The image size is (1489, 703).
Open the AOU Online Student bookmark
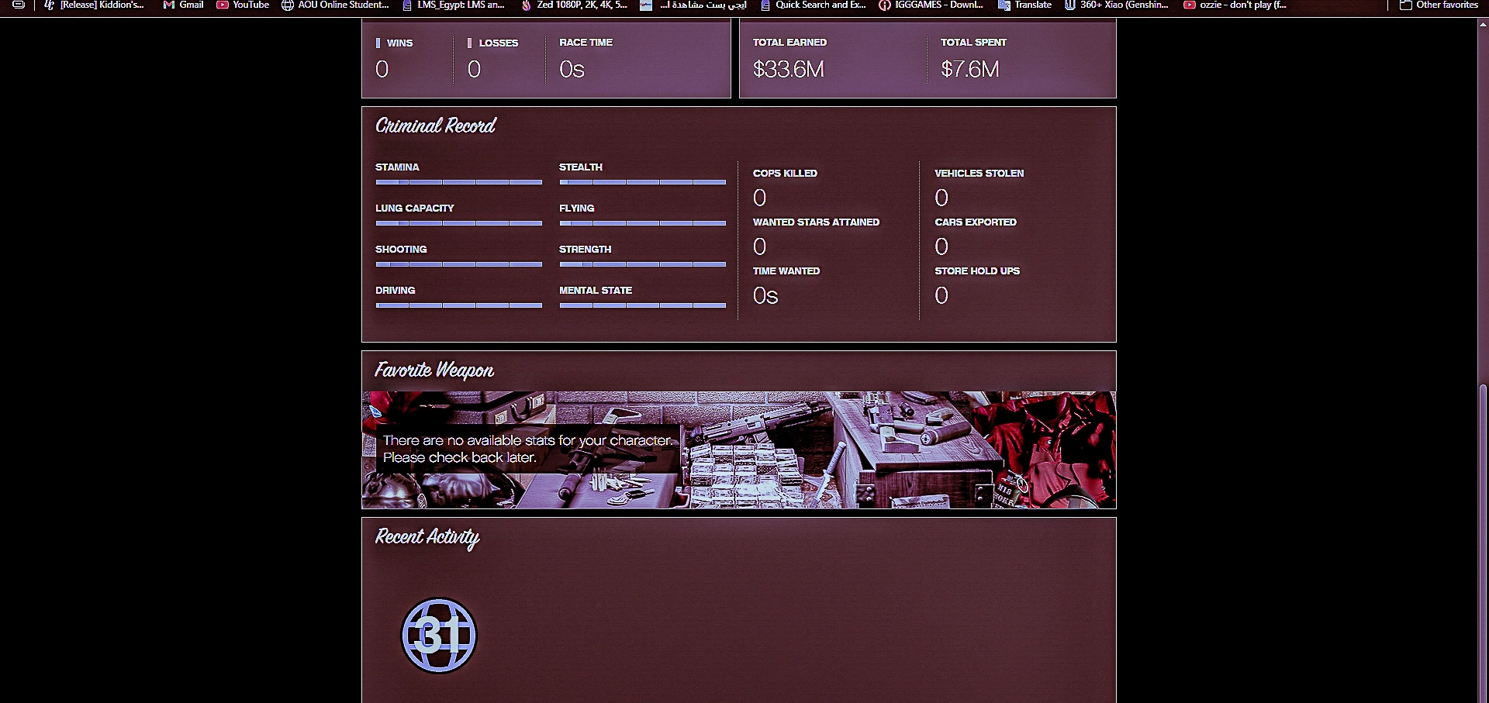tap(335, 5)
